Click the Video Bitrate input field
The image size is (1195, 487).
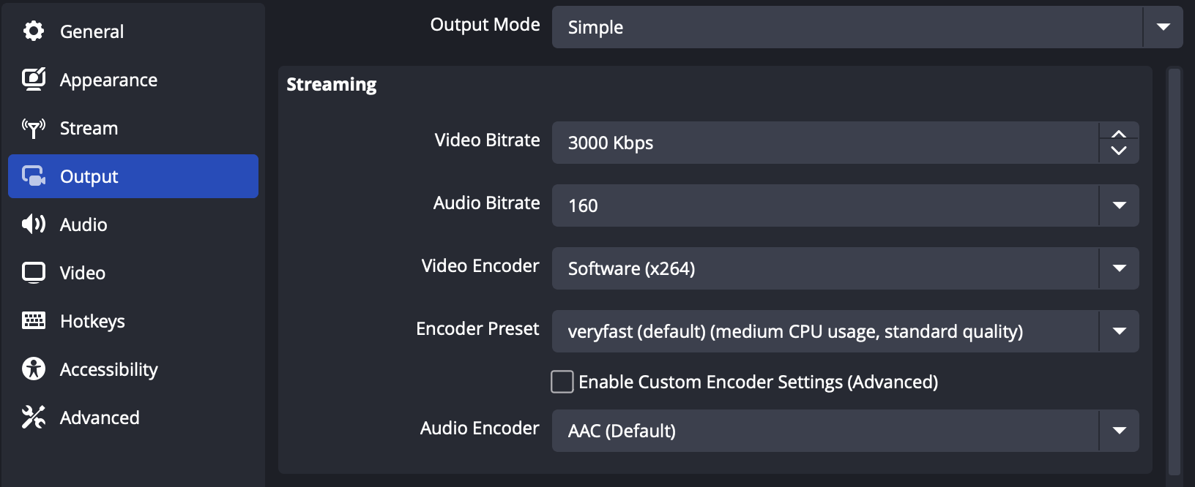click(824, 143)
